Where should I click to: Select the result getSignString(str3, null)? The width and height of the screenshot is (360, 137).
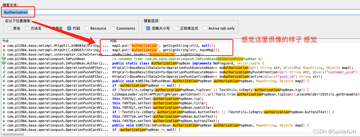[x=164, y=45]
